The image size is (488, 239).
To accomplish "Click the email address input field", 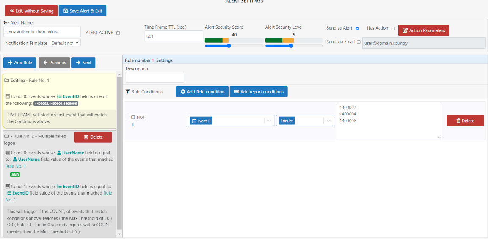I will 424,43.
